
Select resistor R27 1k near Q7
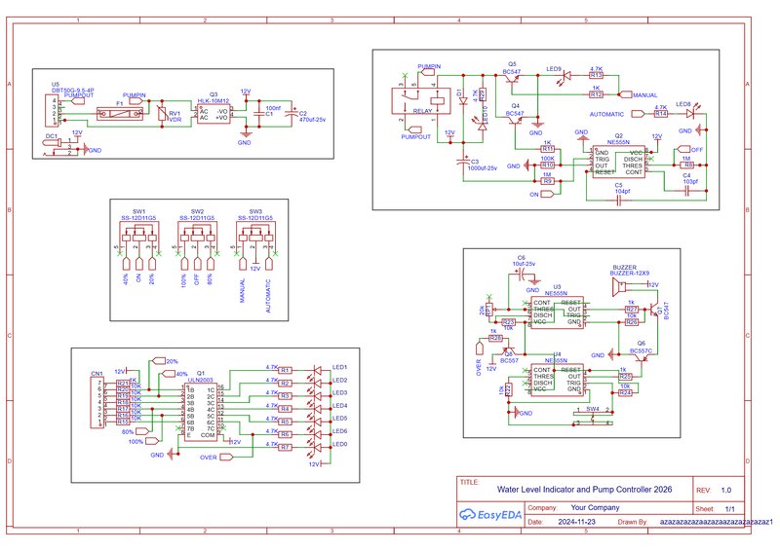pos(631,309)
